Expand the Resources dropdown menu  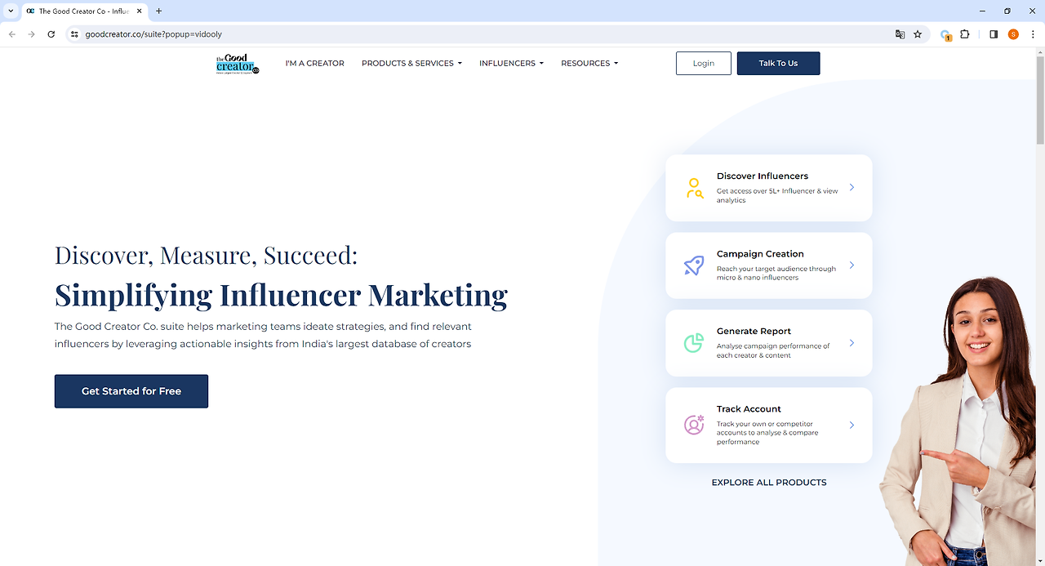click(589, 63)
